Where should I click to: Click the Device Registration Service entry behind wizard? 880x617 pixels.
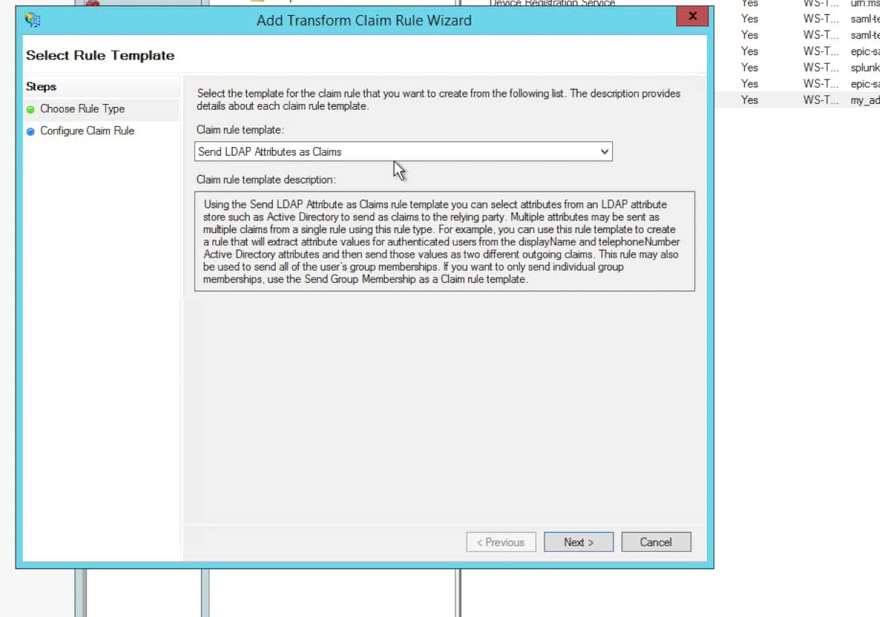tap(552, 3)
